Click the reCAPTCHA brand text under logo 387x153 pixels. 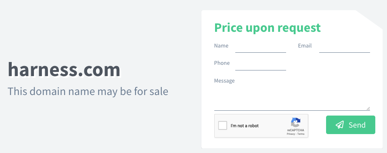(x=295, y=130)
